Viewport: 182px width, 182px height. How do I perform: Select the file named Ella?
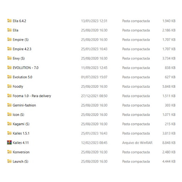16,30
